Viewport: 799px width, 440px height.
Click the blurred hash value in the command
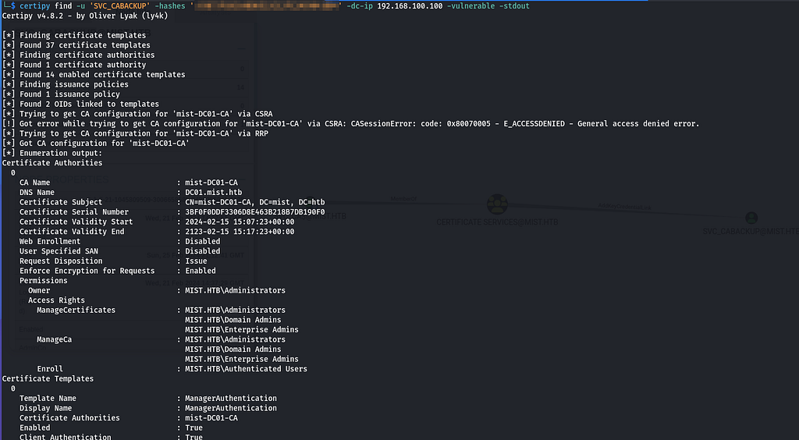pos(267,6)
